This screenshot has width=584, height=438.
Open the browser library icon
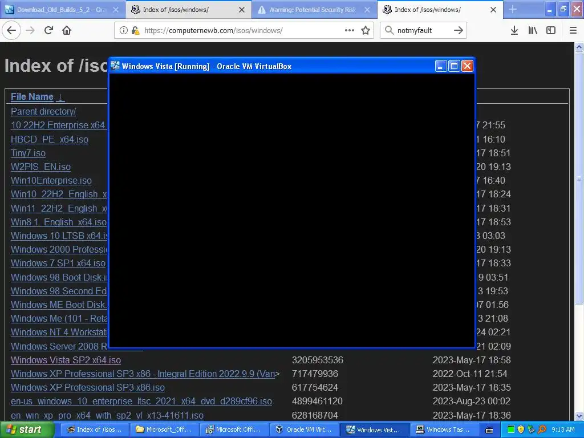tap(533, 30)
